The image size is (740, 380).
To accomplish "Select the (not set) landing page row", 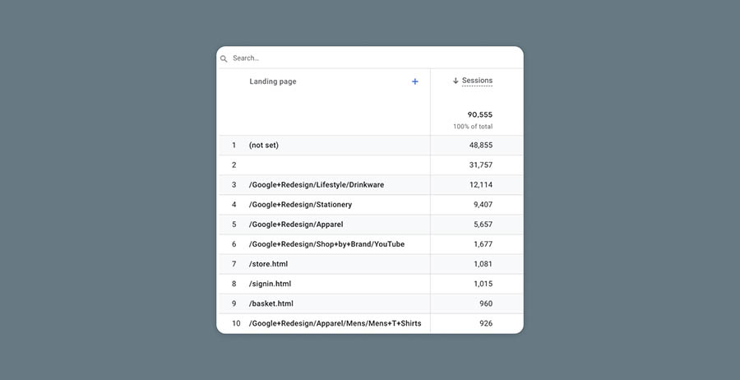I will 264,146.
